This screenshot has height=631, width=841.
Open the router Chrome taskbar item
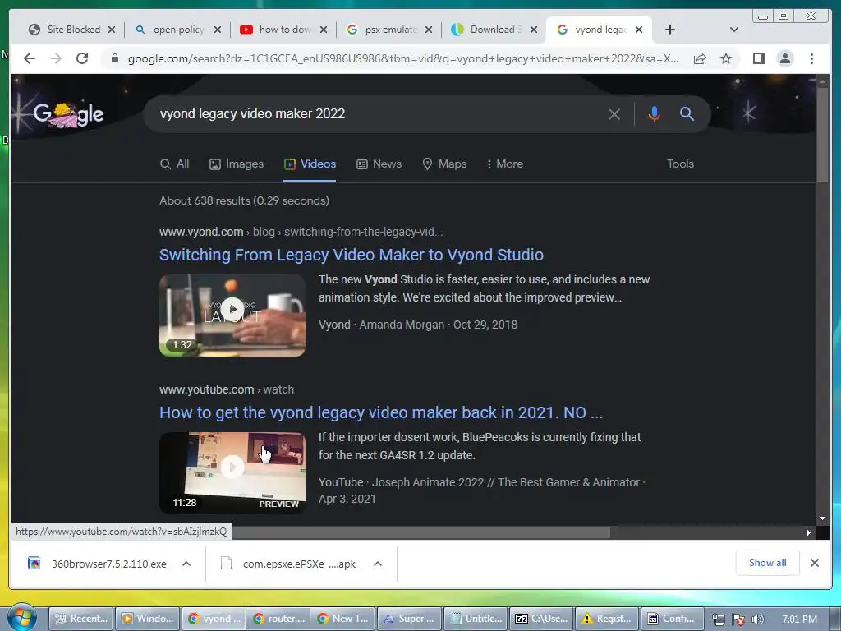pyautogui.click(x=279, y=619)
